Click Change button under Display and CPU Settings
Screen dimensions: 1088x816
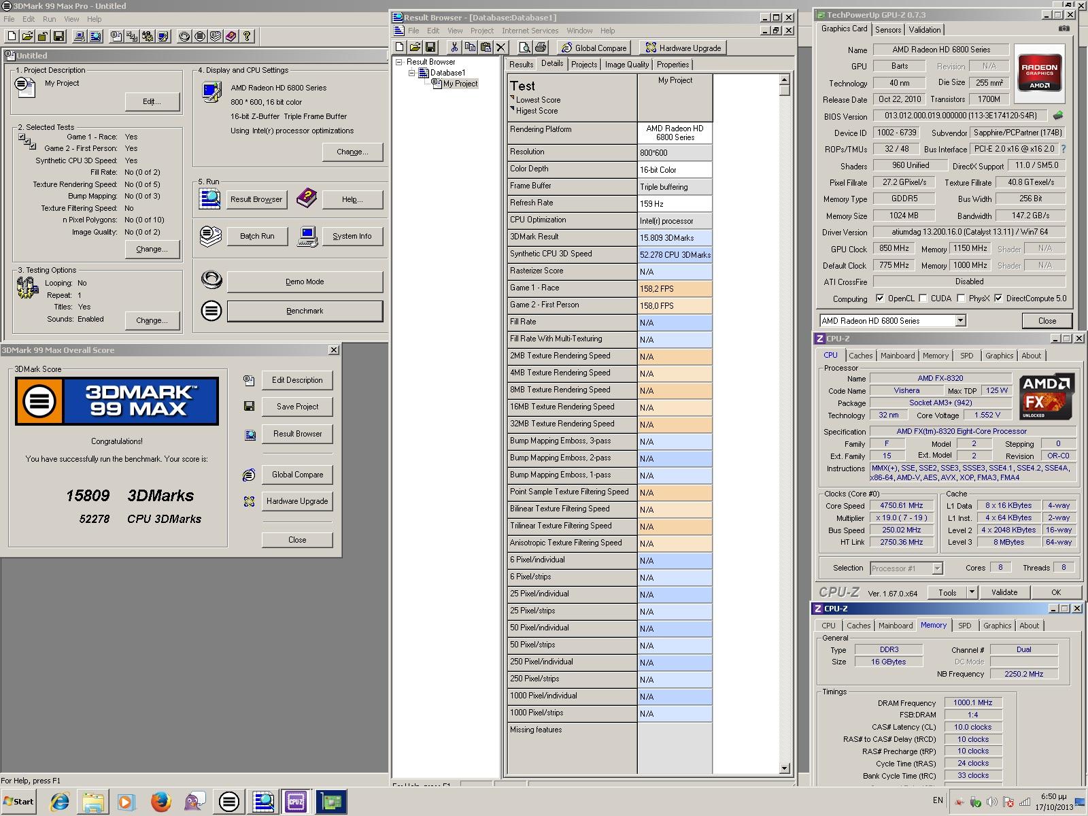click(352, 152)
